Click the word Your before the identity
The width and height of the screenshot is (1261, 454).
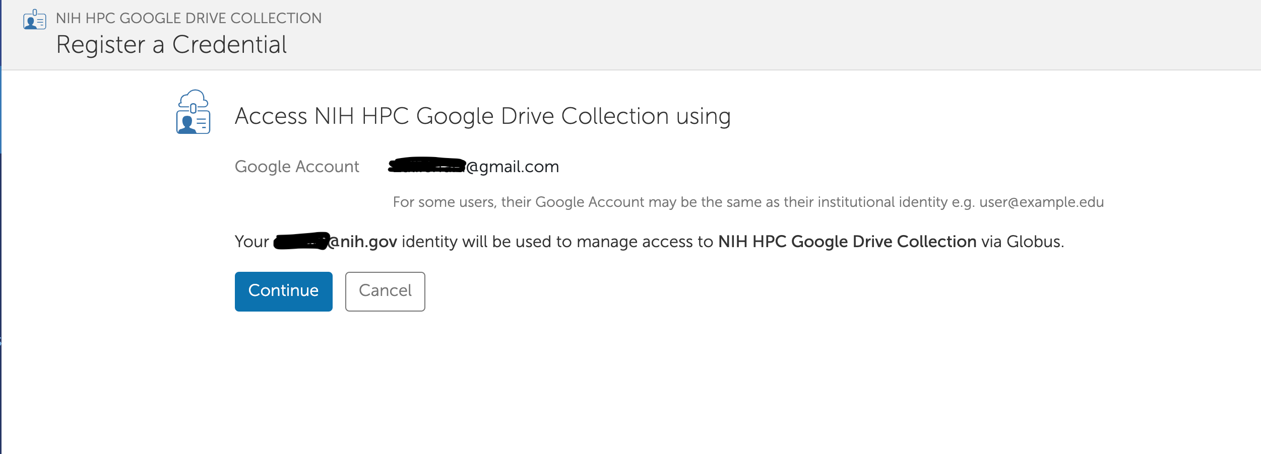coord(252,242)
